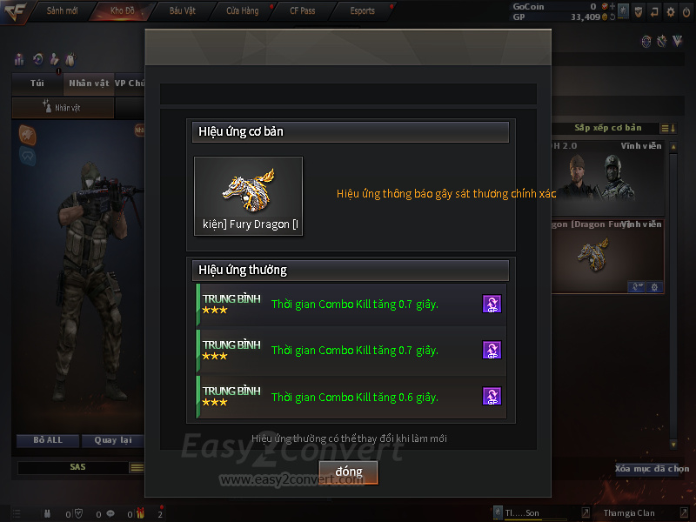The height and width of the screenshot is (522, 696).
Task: Toggle the Sắp xếp cơ bản sort order icon
Action: (668, 128)
